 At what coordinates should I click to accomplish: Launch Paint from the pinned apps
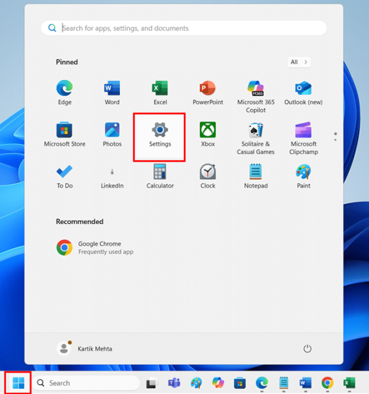(303, 176)
